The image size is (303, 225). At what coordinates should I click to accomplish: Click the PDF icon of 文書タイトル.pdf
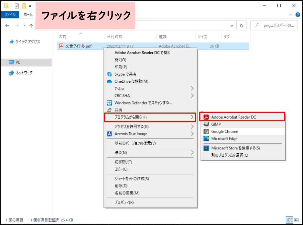pyautogui.click(x=61, y=46)
